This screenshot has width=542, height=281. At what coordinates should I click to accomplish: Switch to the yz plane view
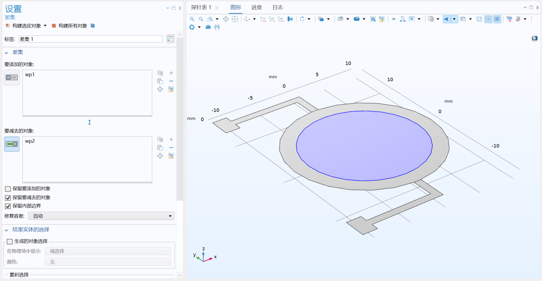click(x=272, y=19)
